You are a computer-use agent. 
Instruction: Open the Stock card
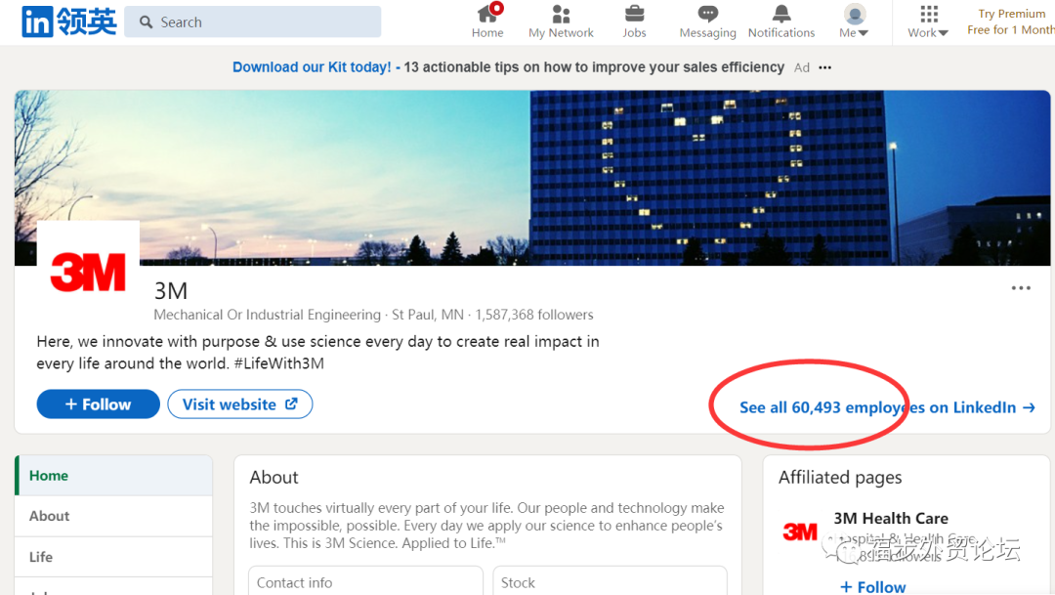tap(610, 581)
